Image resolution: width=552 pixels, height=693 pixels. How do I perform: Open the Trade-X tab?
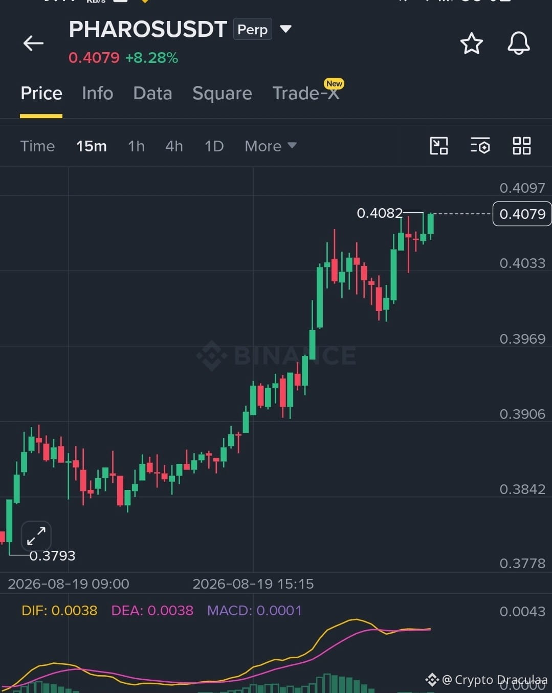[x=306, y=93]
